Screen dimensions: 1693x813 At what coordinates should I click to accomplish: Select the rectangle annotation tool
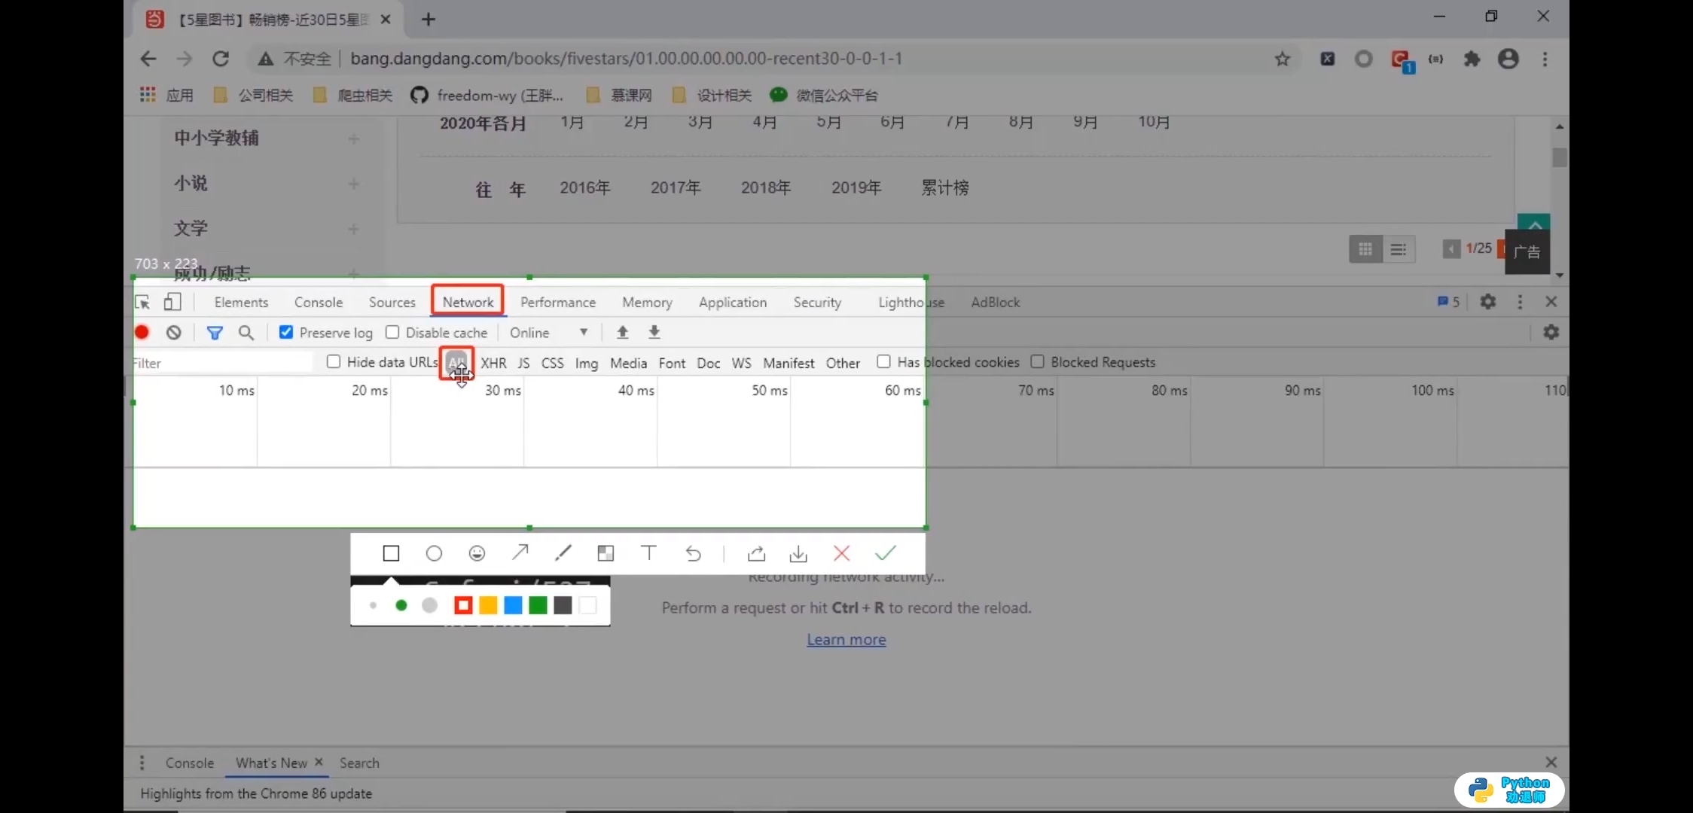click(x=391, y=554)
